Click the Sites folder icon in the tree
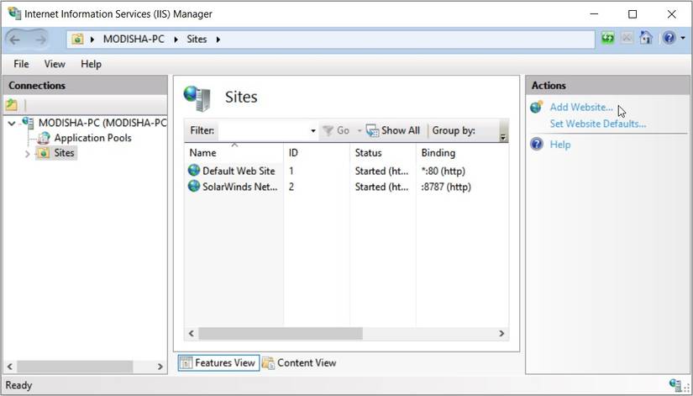 44,153
